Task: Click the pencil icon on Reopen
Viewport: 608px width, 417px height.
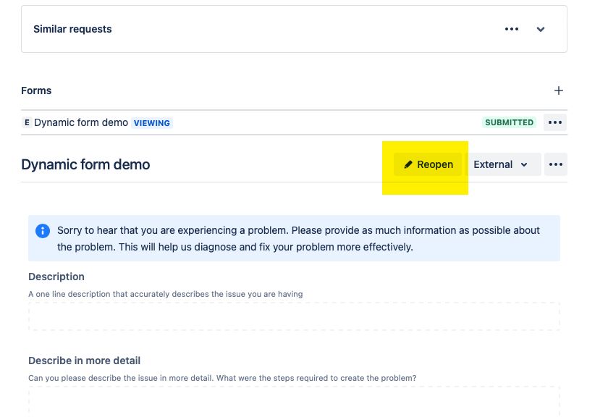Action: 408,164
